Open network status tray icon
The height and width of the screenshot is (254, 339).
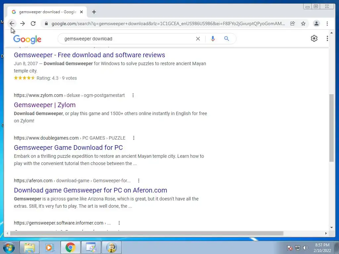coord(298,248)
